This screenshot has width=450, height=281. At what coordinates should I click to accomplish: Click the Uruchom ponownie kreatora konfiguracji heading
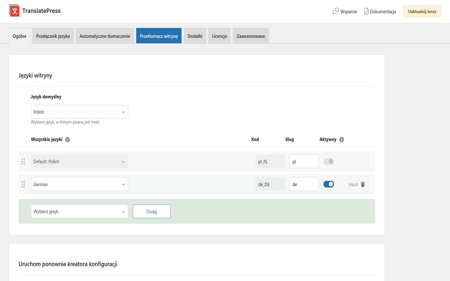pyautogui.click(x=68, y=264)
